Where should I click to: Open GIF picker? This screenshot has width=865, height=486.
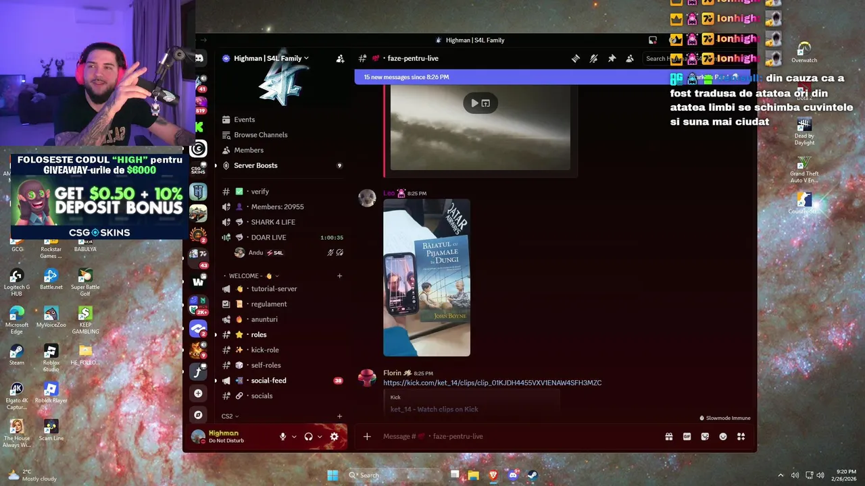(687, 437)
